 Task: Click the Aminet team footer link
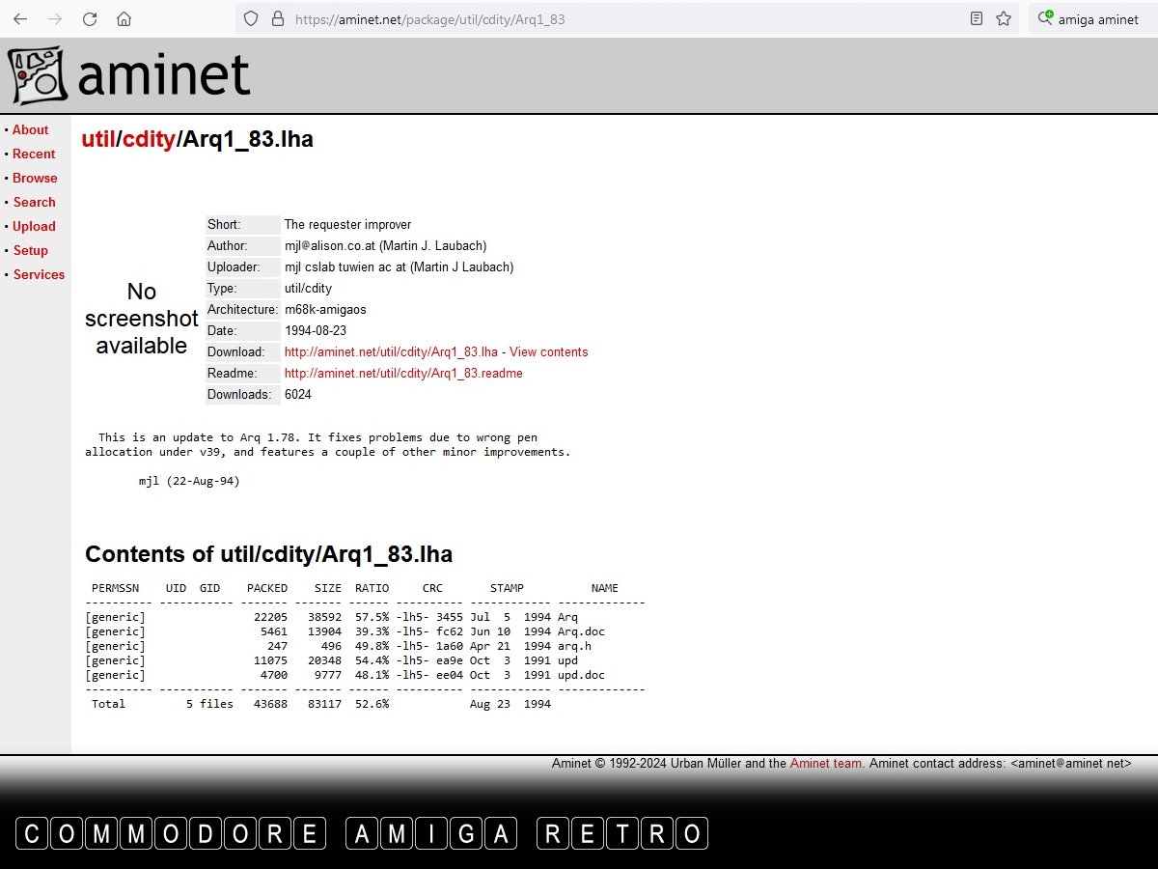(x=825, y=763)
